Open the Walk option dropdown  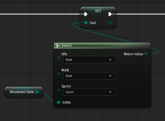[x=89, y=76]
